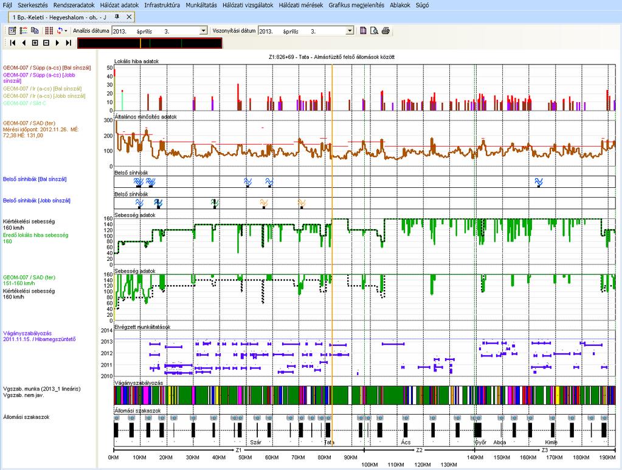The height and width of the screenshot is (470, 622).
Task: Open the Szerkesztés menu
Action: coord(32,5)
